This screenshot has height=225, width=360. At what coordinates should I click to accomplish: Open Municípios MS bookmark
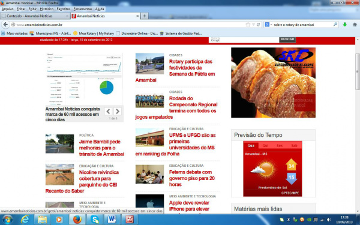50,33
